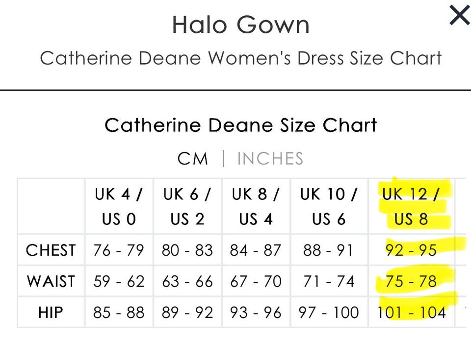Close the size chart with X icon
The image size is (471, 343).
[459, 16]
